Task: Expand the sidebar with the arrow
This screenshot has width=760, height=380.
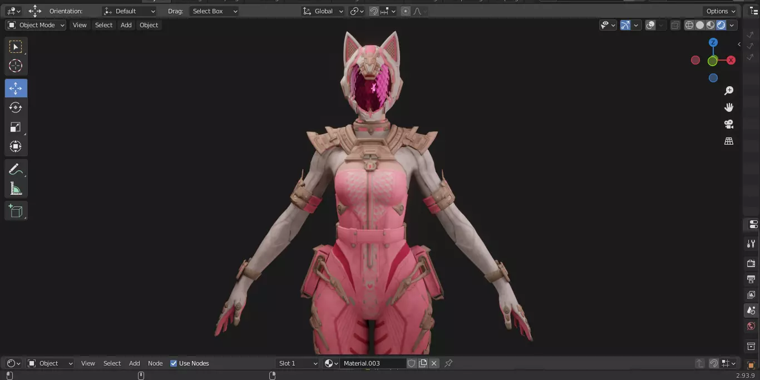Action: tap(739, 44)
